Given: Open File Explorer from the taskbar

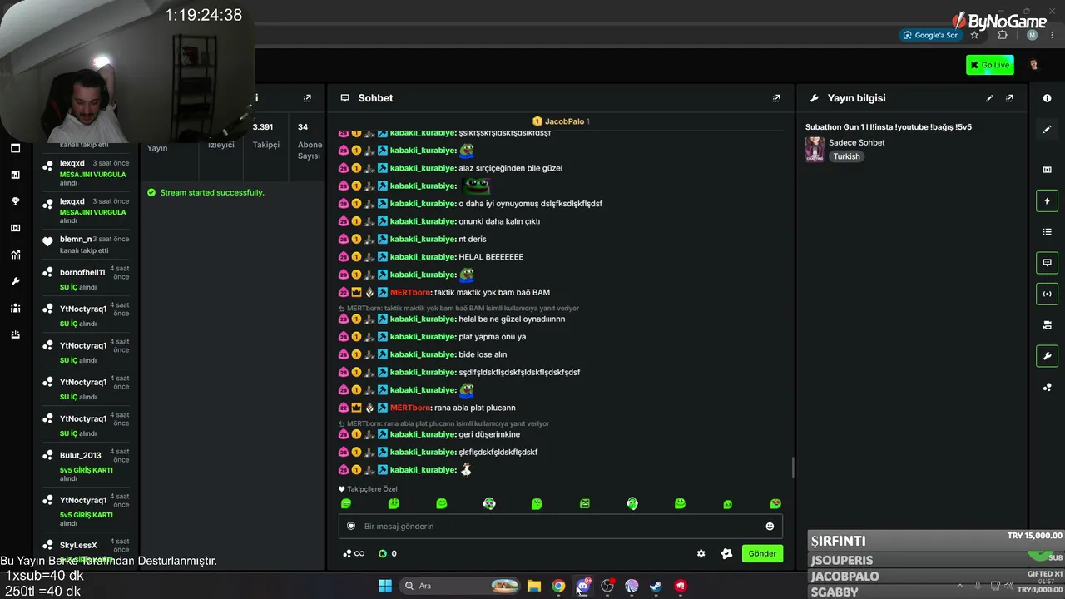Looking at the screenshot, I should pyautogui.click(x=534, y=586).
